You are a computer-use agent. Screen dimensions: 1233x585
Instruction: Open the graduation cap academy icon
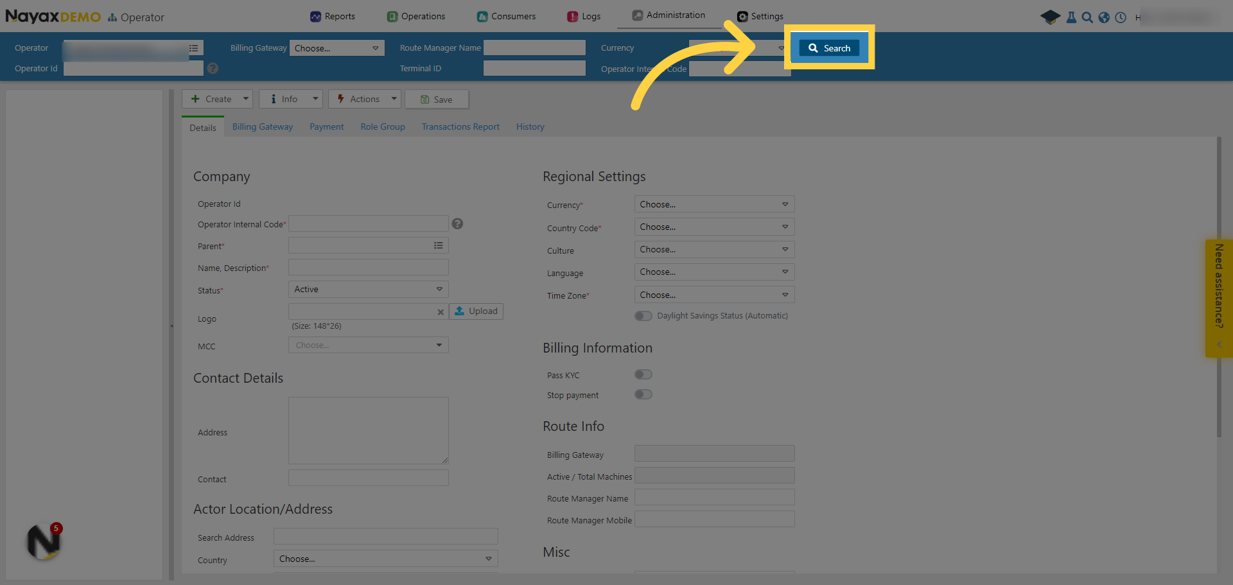click(x=1050, y=17)
